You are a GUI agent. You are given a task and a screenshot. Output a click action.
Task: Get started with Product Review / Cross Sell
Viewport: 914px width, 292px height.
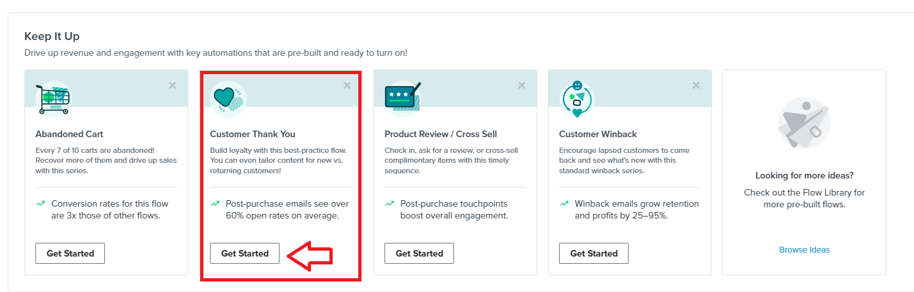click(x=419, y=253)
